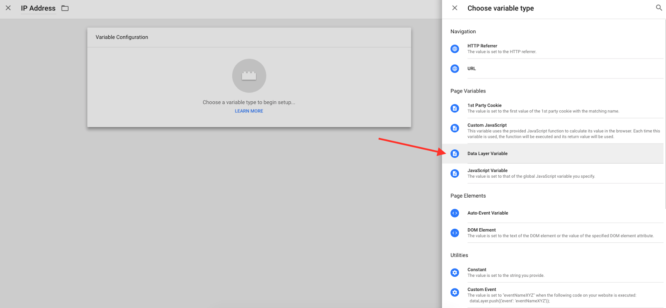The image size is (666, 308).
Task: Click the Page Elements section heading
Action: (468, 196)
